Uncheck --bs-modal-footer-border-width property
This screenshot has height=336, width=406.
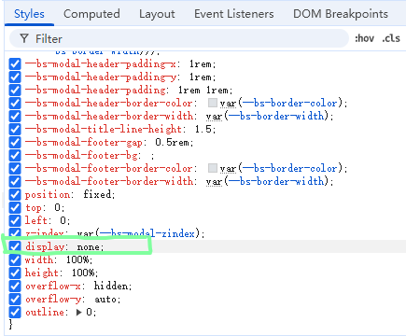tap(15, 182)
